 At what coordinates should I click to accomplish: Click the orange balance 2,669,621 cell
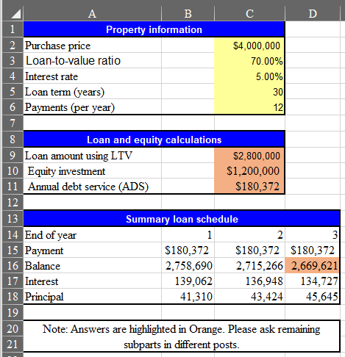click(x=313, y=265)
